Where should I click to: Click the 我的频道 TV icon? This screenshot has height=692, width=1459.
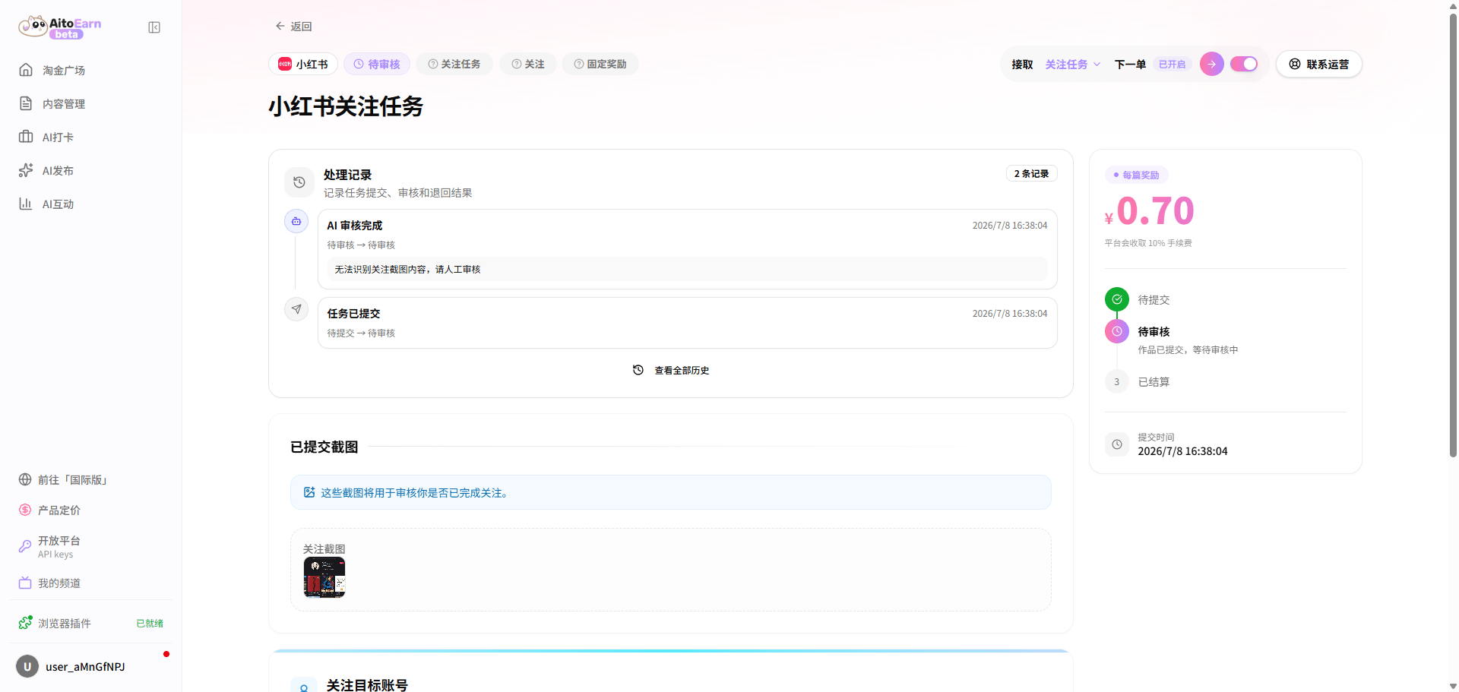(x=25, y=583)
